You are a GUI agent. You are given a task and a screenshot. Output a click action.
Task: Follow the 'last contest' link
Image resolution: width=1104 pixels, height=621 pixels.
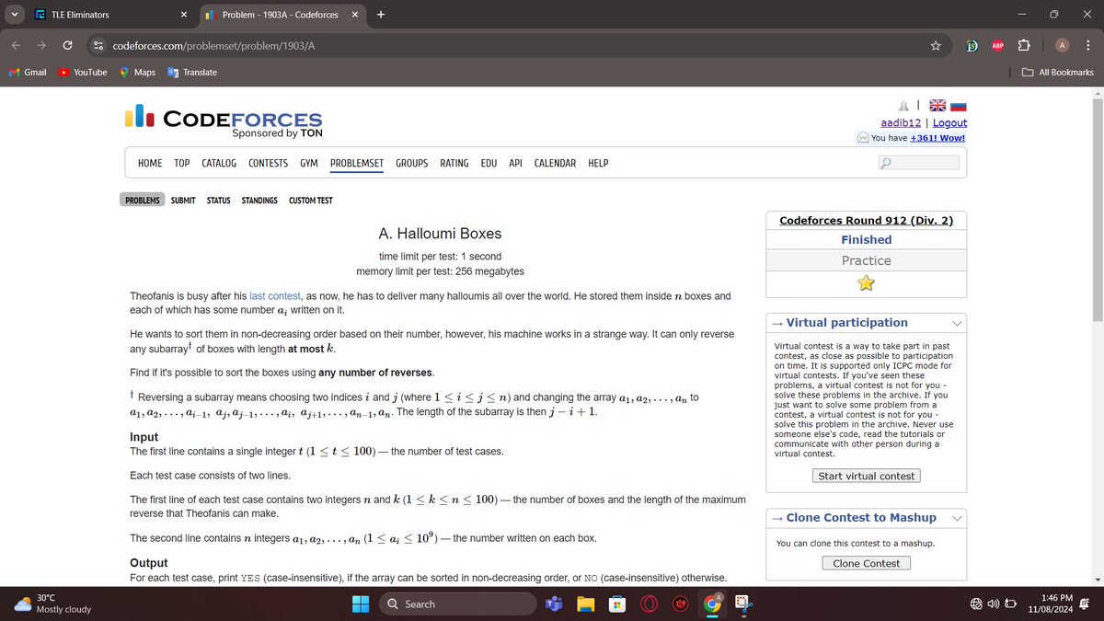pyautogui.click(x=275, y=296)
